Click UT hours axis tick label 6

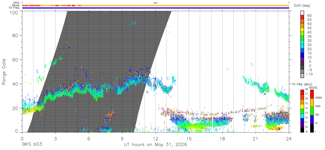[89, 138]
